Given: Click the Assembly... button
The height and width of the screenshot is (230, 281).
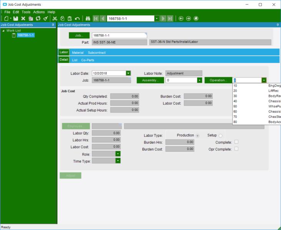Looking at the screenshot, I should (150, 80).
